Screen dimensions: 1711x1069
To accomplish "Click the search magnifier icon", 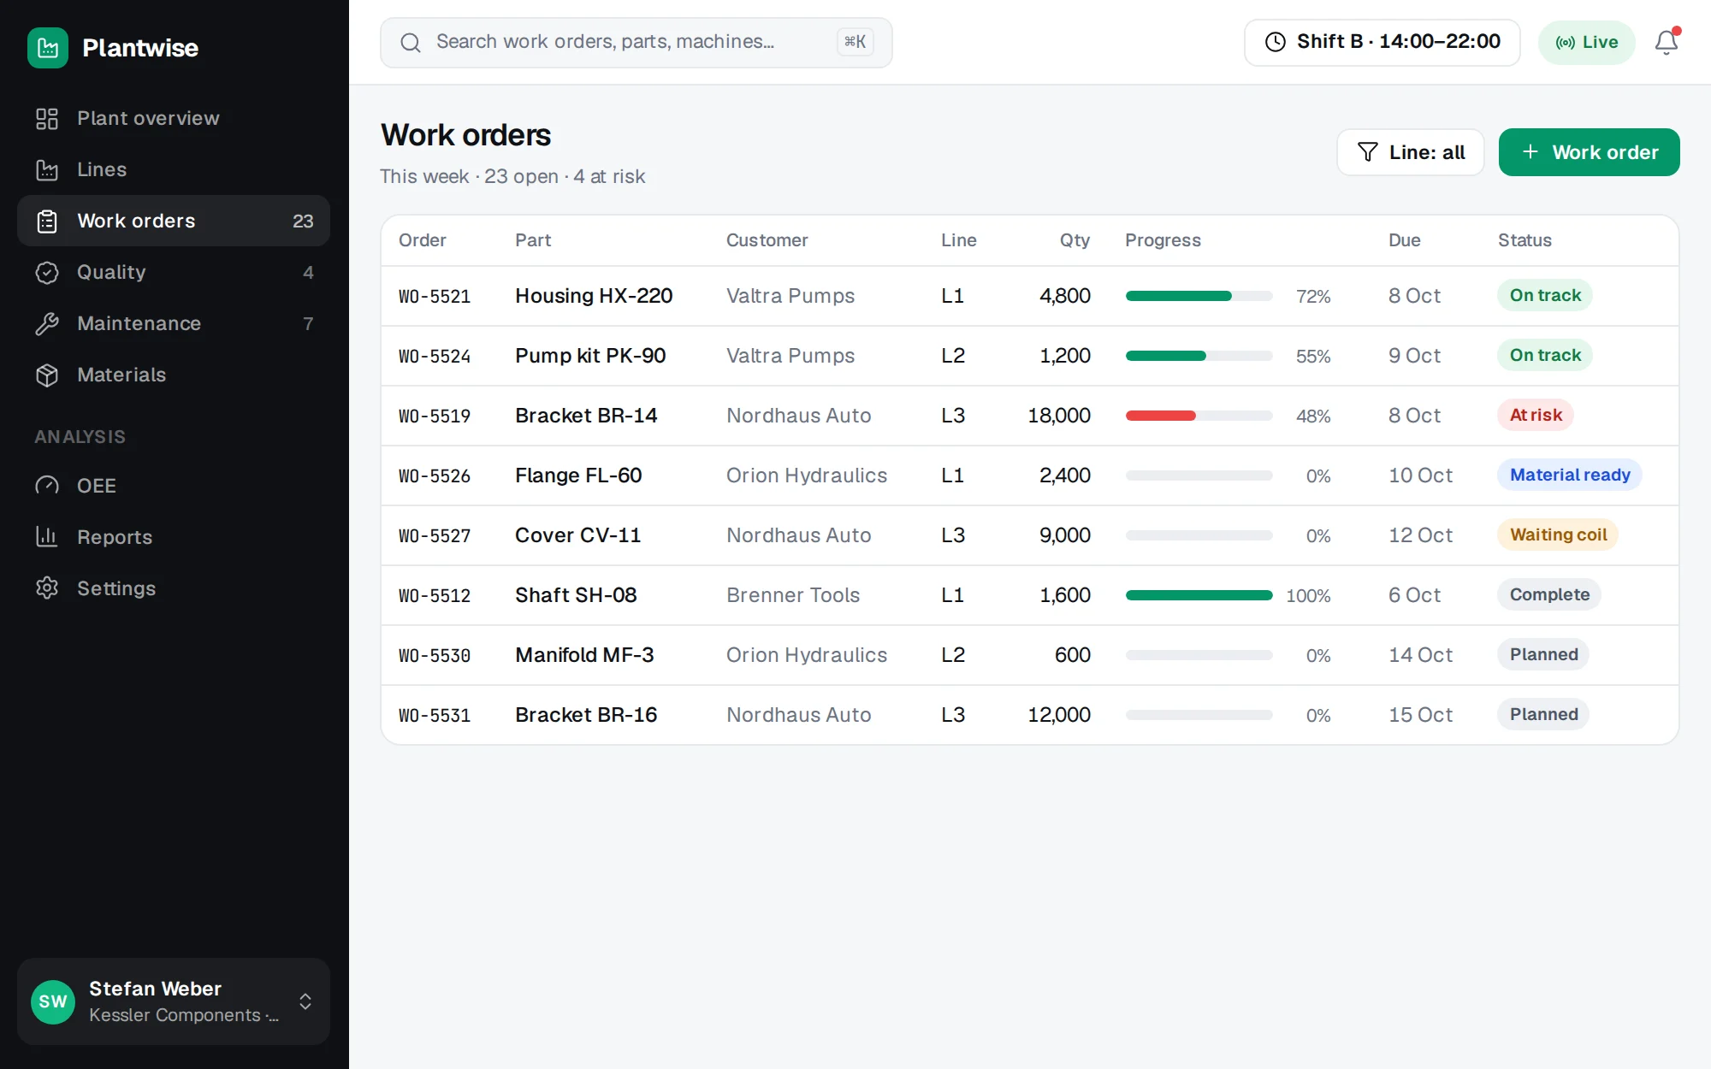I will pyautogui.click(x=411, y=43).
